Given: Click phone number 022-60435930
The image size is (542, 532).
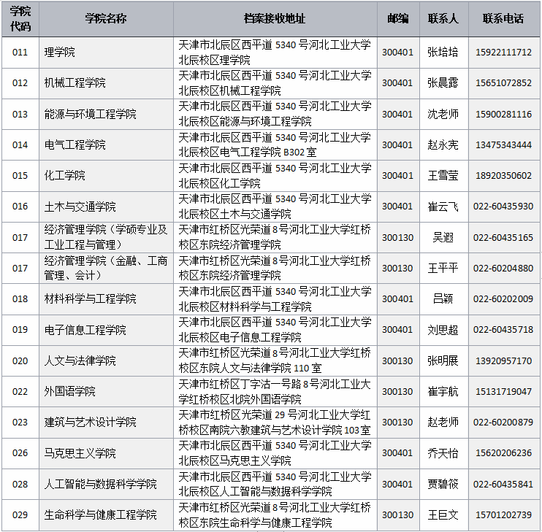Looking at the screenshot, I should (x=503, y=206).
